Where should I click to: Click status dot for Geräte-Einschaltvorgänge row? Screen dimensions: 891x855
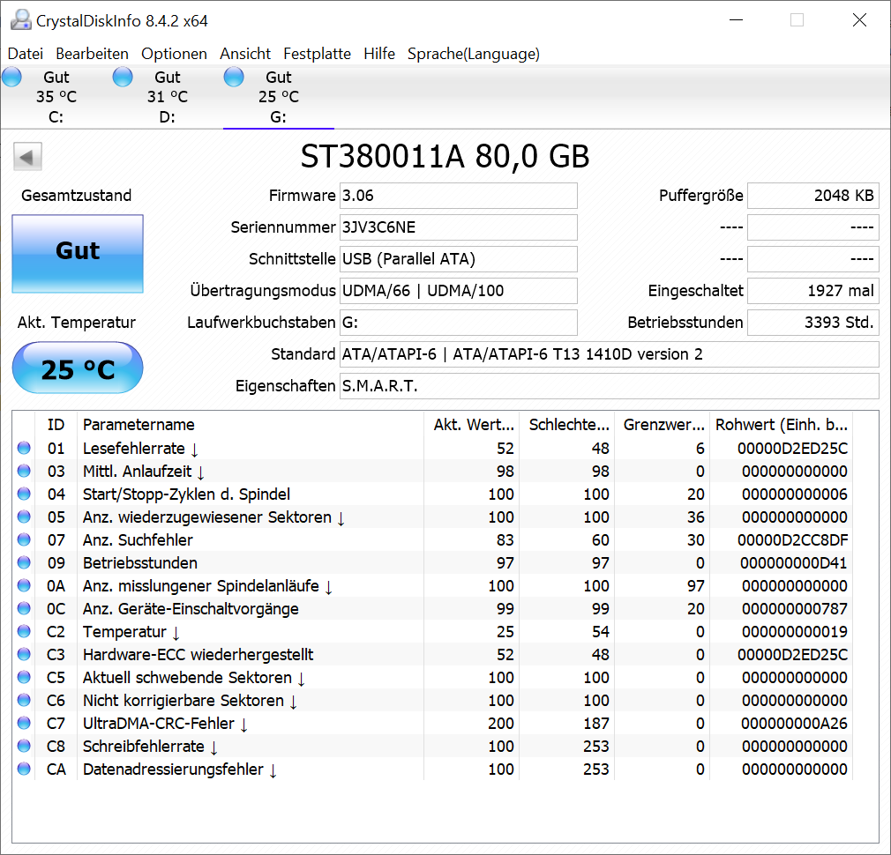[24, 608]
